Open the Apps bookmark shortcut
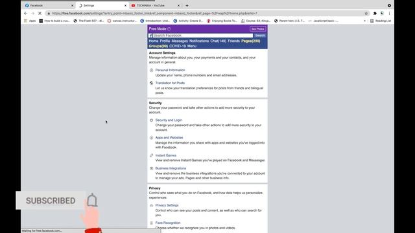Image resolution: width=415 pixels, height=233 pixels. tap(30, 21)
